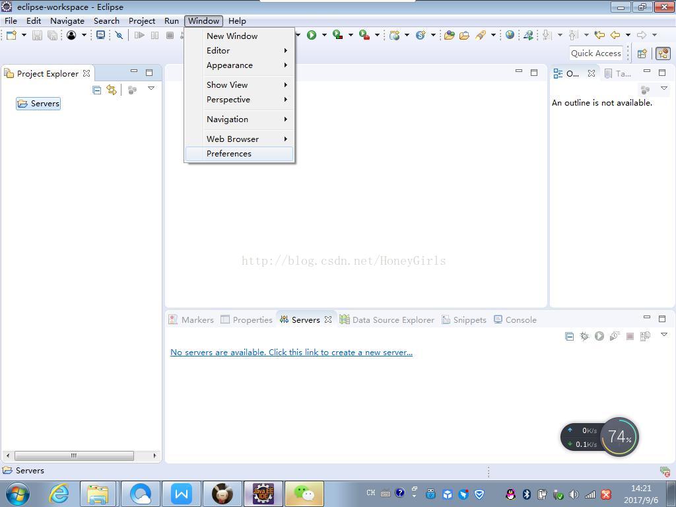Click the New wizard toolbar icon
Viewport: 676px width, 507px height.
pos(11,36)
